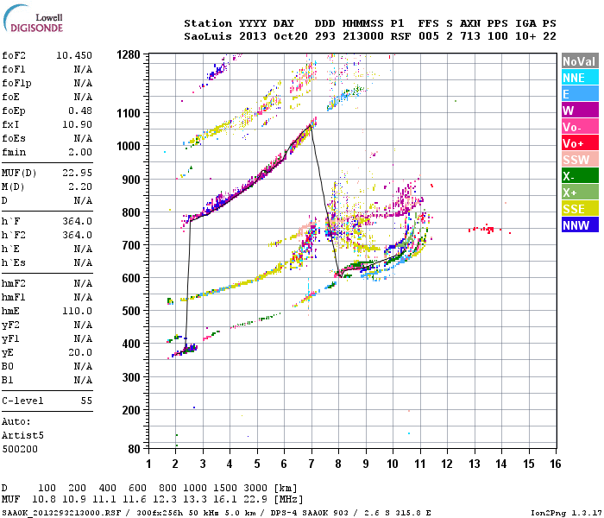Click the MUF 22.9 MHz table value

255,500
